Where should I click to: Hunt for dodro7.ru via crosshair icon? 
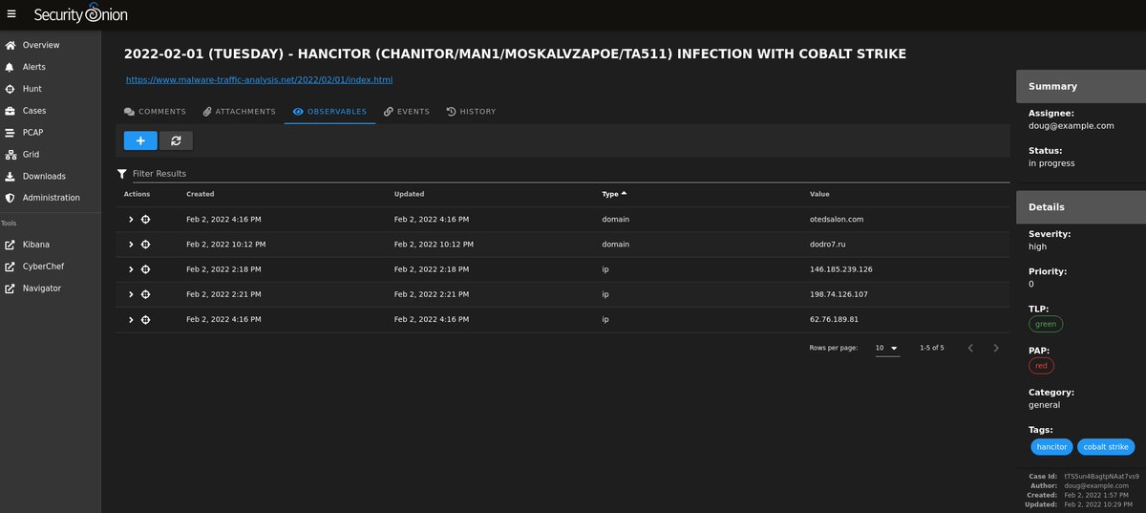point(145,245)
